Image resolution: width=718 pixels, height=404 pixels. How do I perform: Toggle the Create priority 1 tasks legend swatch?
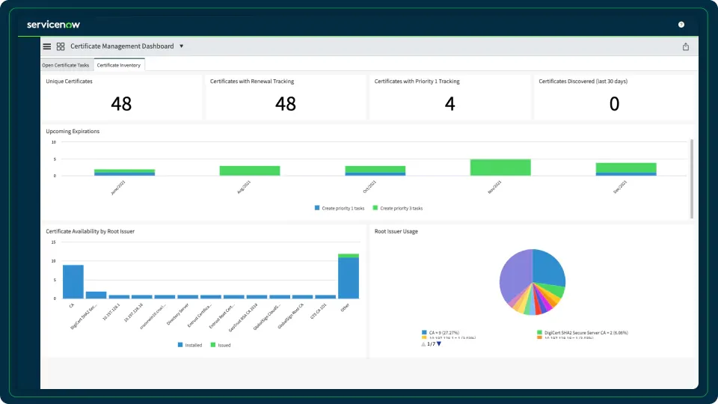tap(317, 208)
